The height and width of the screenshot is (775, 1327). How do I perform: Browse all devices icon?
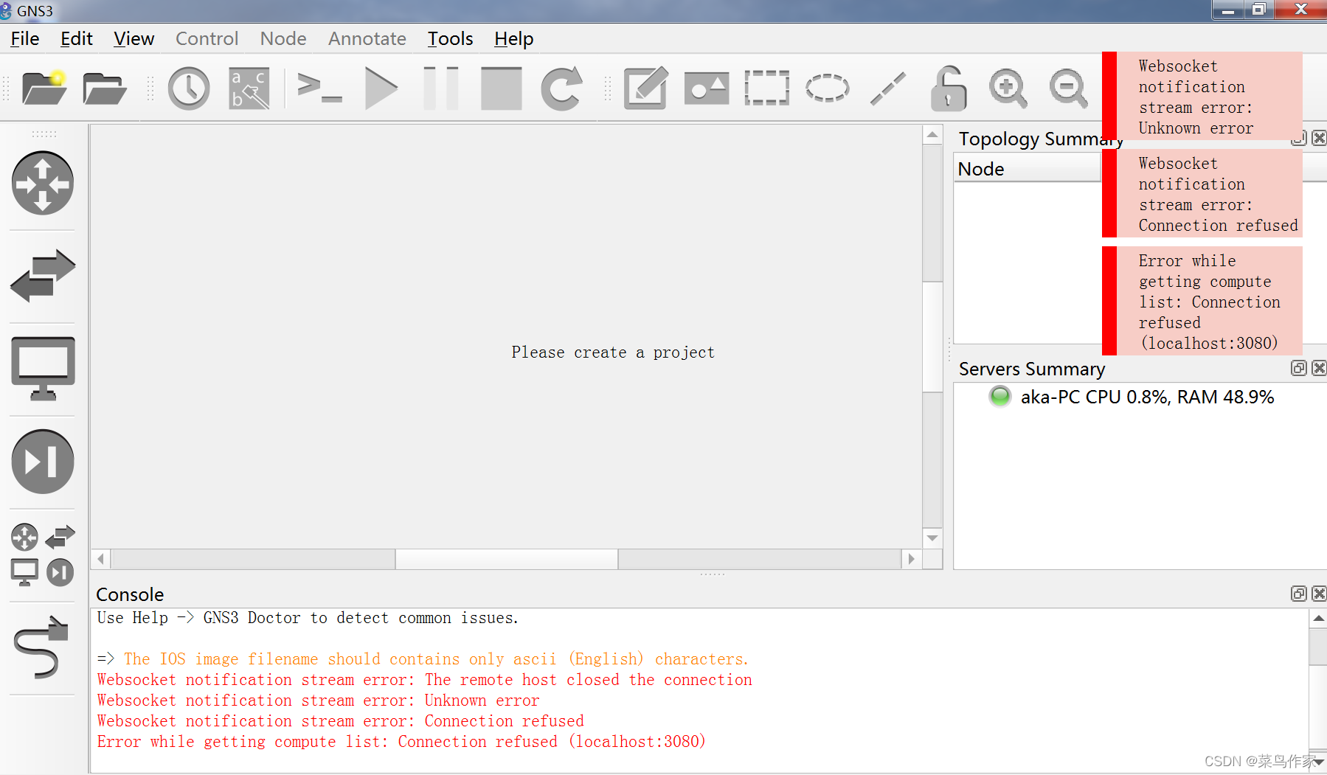tap(43, 555)
